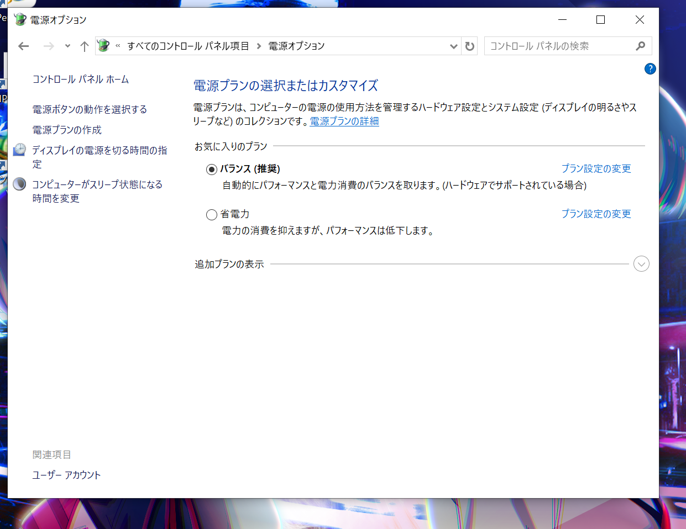Open the address bar history dropdown

[x=453, y=46]
